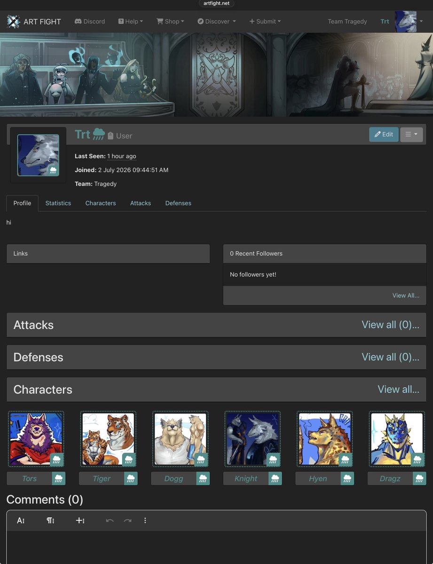Switch to the Characters tab
433x564 pixels.
coord(101,203)
